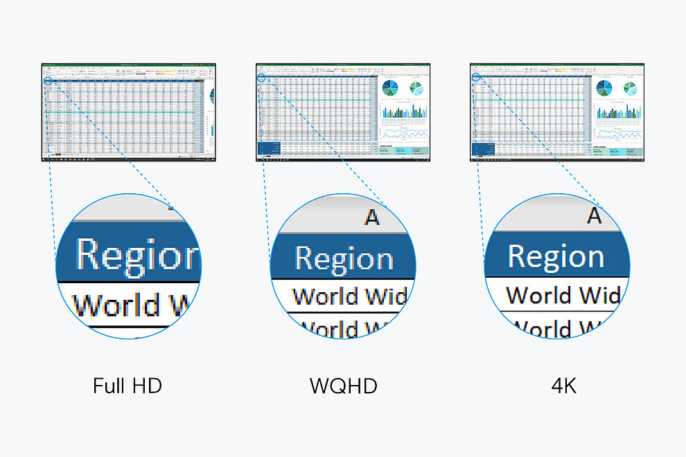Select turquoise highlighted row in Full HD spreadsheet

pos(125,112)
